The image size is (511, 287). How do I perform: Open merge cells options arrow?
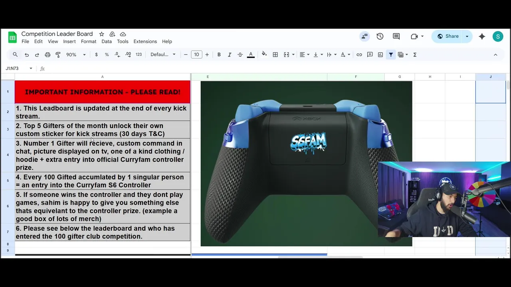pyautogui.click(x=293, y=55)
